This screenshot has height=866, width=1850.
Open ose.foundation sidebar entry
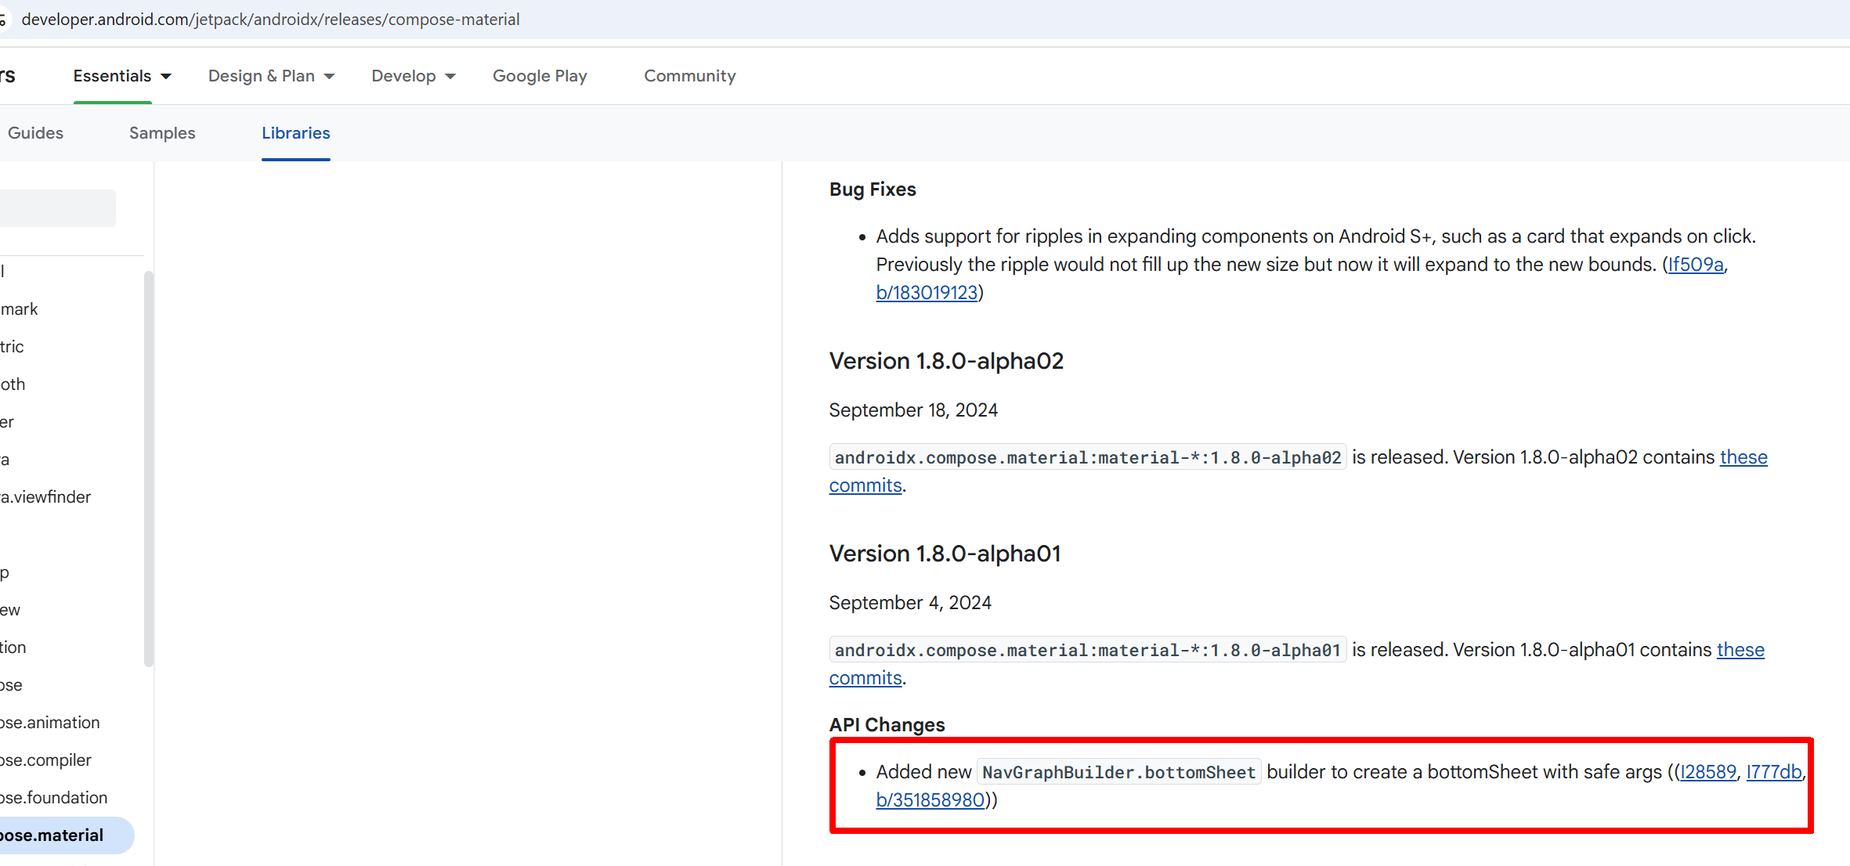[53, 798]
